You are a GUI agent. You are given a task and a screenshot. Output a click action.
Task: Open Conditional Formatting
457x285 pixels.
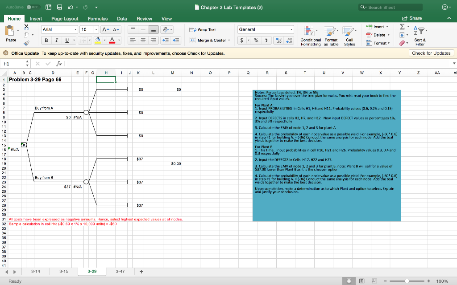(x=311, y=36)
